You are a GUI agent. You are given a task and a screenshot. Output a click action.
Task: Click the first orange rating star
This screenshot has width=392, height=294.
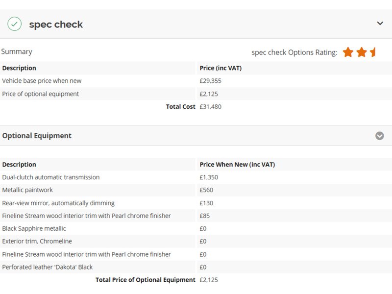[348, 52]
